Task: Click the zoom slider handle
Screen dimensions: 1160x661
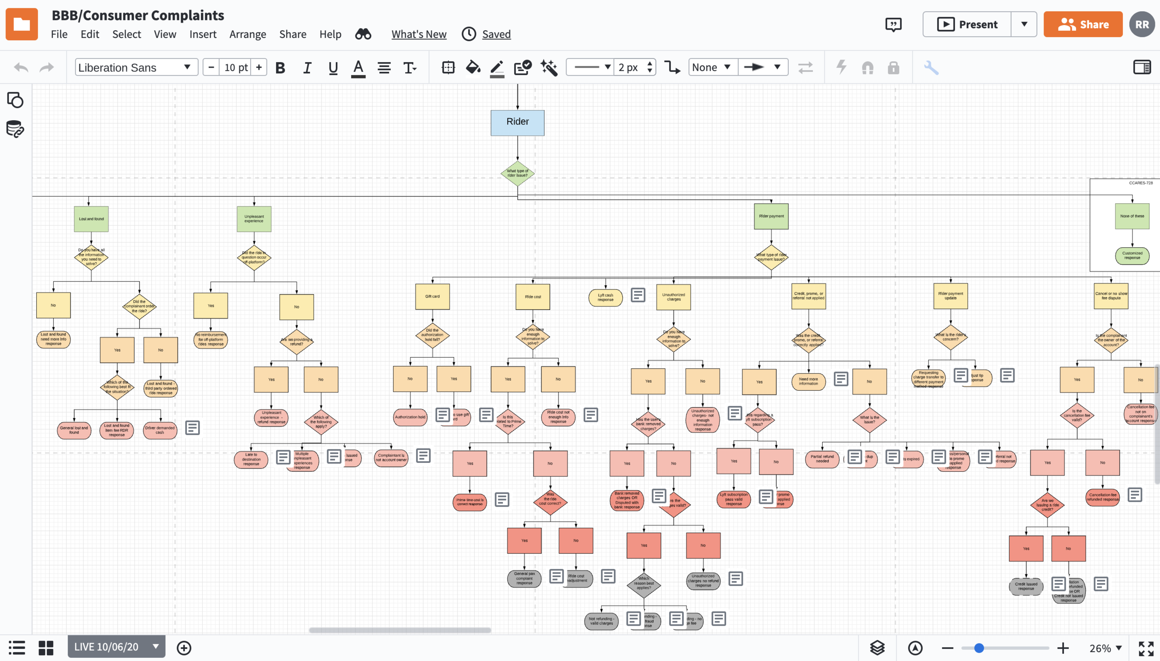Action: tap(979, 648)
